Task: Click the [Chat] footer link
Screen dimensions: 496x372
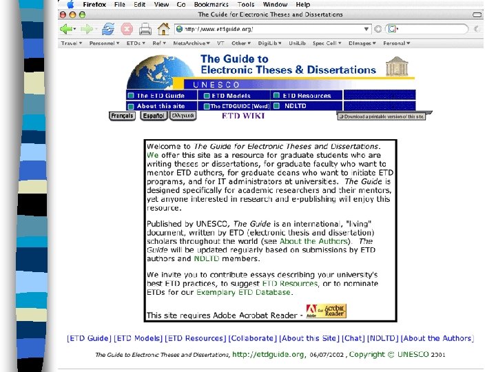Action: click(x=353, y=338)
